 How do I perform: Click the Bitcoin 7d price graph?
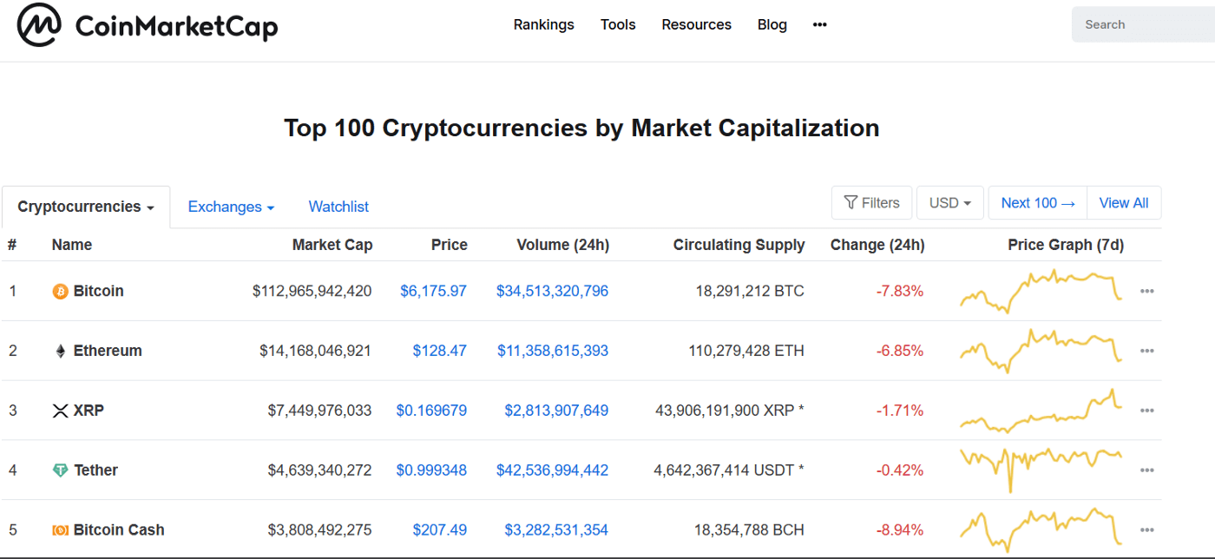tap(1041, 292)
